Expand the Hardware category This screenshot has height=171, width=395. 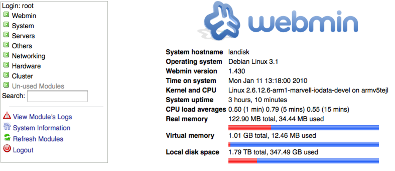(26, 66)
